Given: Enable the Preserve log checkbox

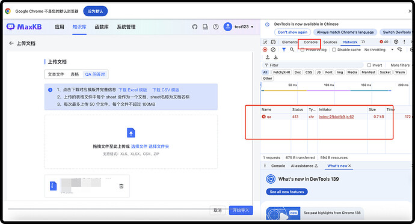Looking at the screenshot, I should [303, 50].
